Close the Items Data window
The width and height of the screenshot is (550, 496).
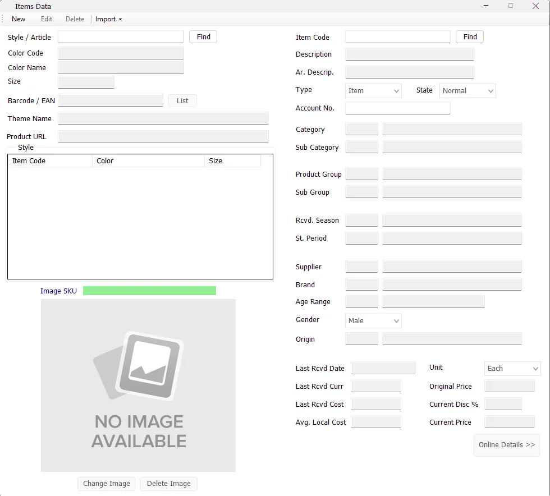535,6
